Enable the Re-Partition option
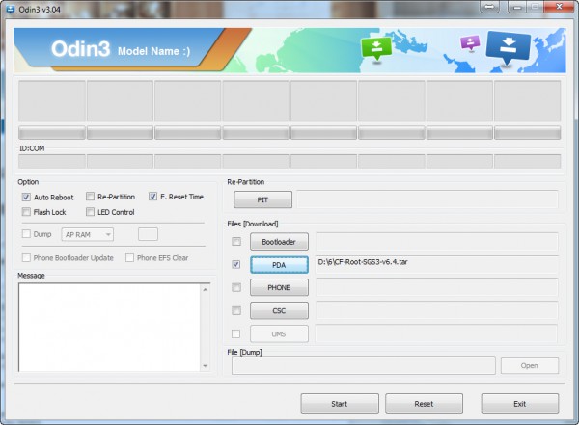The height and width of the screenshot is (425, 579). [x=91, y=197]
